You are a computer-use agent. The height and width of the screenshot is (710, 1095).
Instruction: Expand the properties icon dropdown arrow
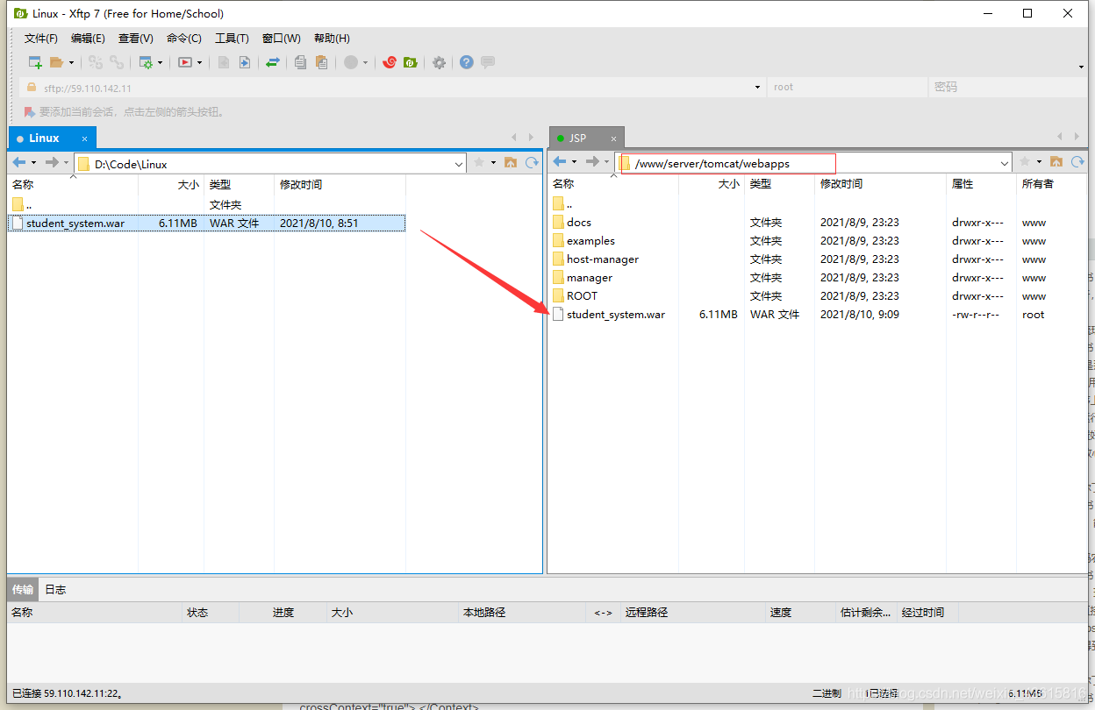[x=160, y=62]
